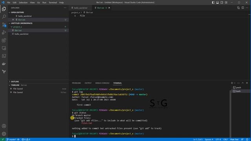The height and width of the screenshot is (141, 251).
Task: Open the Edit menu
Action: (x=15, y=3)
